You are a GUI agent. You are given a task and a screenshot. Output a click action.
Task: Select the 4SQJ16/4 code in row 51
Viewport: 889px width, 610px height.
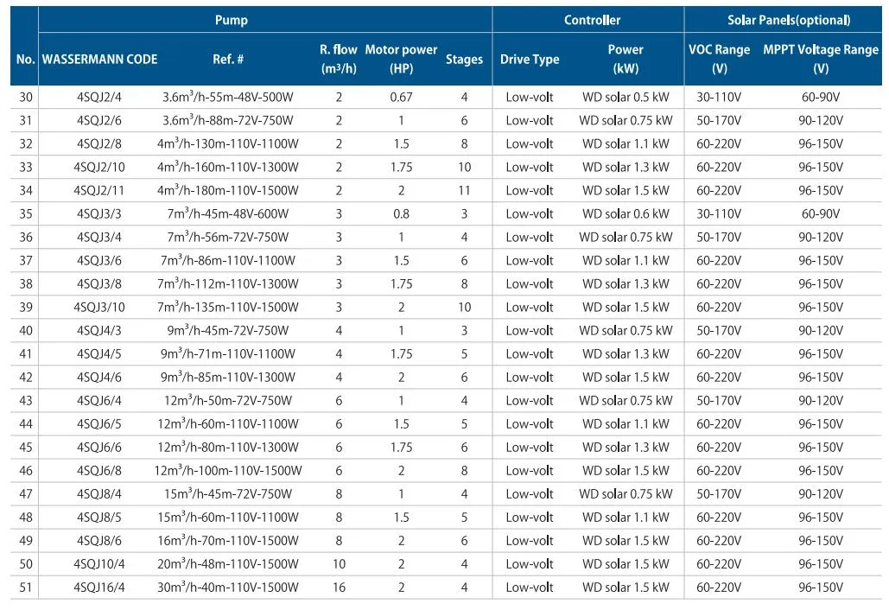click(101, 586)
